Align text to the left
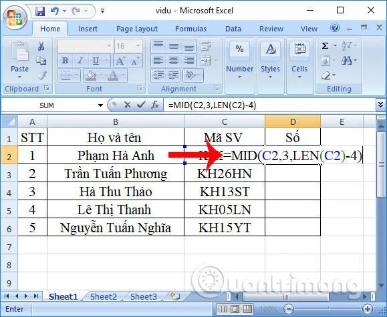The width and height of the screenshot is (387, 317). (x=158, y=61)
